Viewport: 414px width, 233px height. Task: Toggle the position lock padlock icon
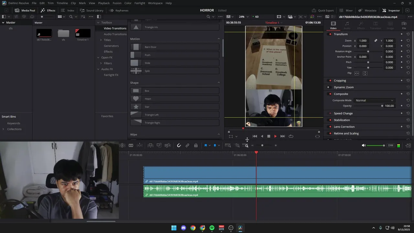coord(196,146)
